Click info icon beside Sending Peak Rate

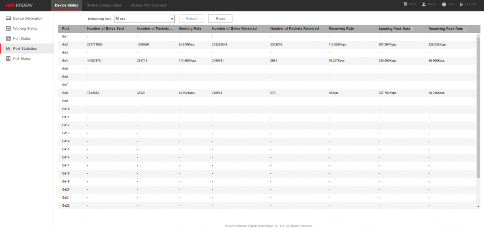click(x=413, y=29)
